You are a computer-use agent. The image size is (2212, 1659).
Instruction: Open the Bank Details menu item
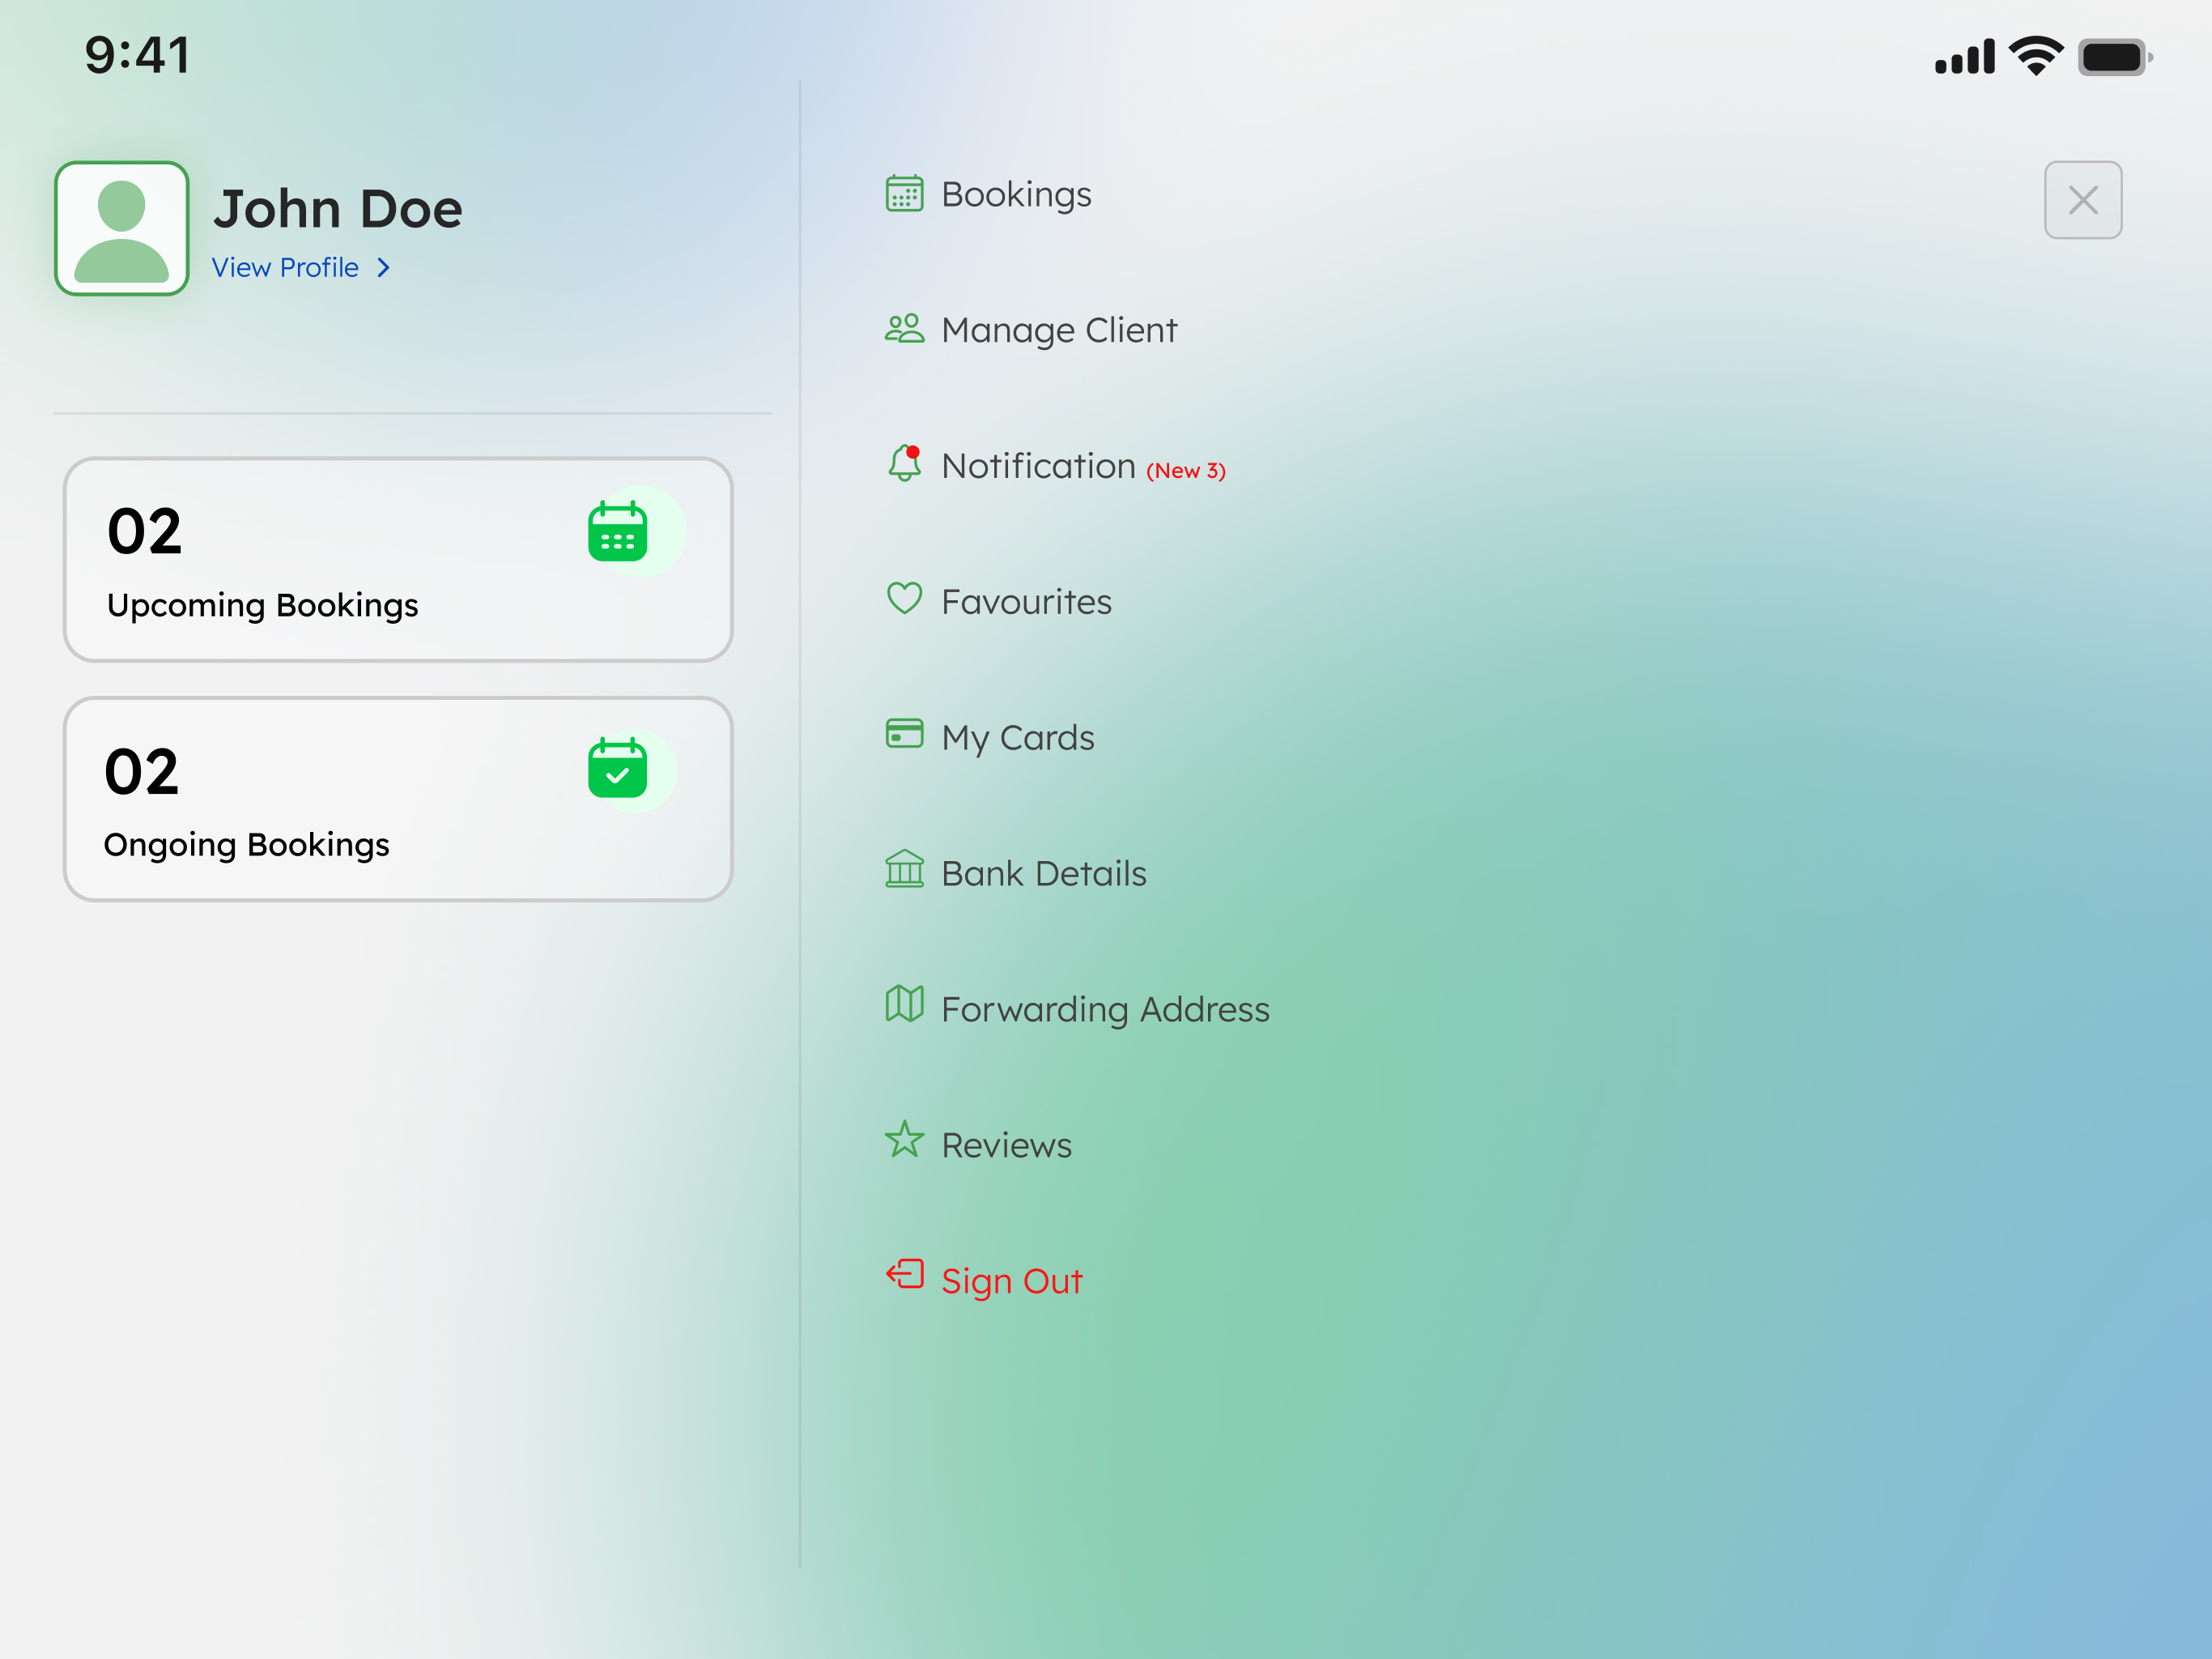click(x=1044, y=873)
